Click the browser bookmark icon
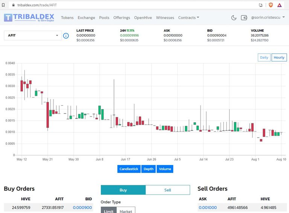 point(3,5)
